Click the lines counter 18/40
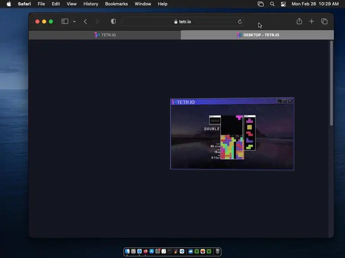The image size is (345, 258). click(217, 152)
